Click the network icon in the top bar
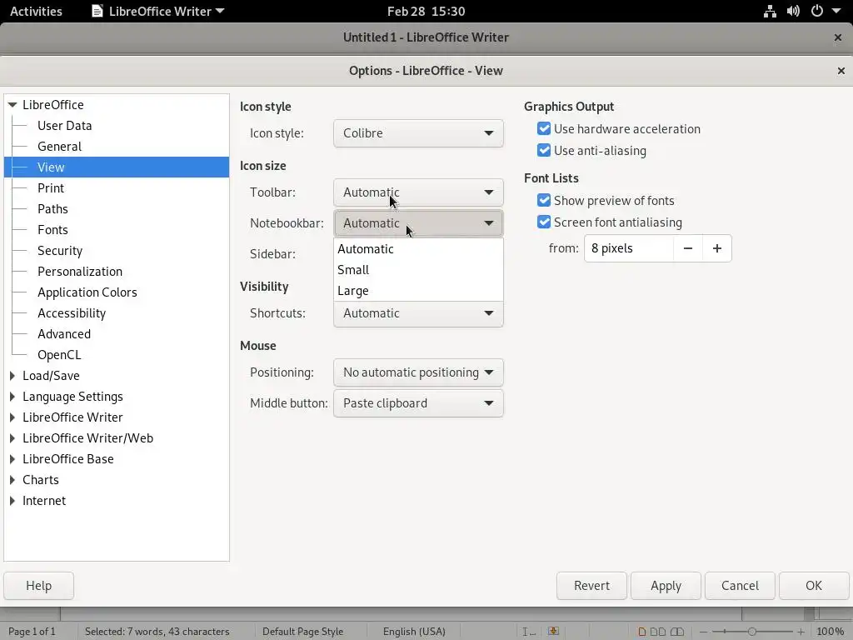Screen dimensions: 853x640 (770, 11)
